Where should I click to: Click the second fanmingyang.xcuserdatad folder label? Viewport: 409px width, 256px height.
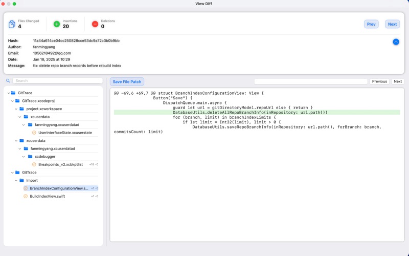[x=53, y=148]
